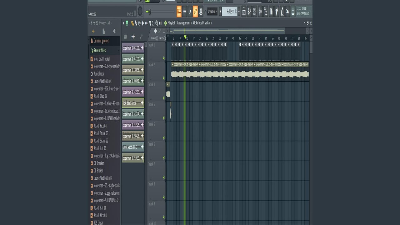400x225 pixels.
Task: Mute Track 4 via its green dot
Action: [x=164, y=118]
